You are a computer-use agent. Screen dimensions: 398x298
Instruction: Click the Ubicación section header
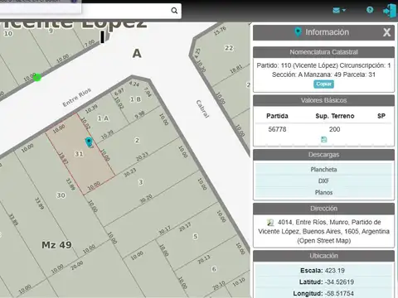(x=323, y=256)
